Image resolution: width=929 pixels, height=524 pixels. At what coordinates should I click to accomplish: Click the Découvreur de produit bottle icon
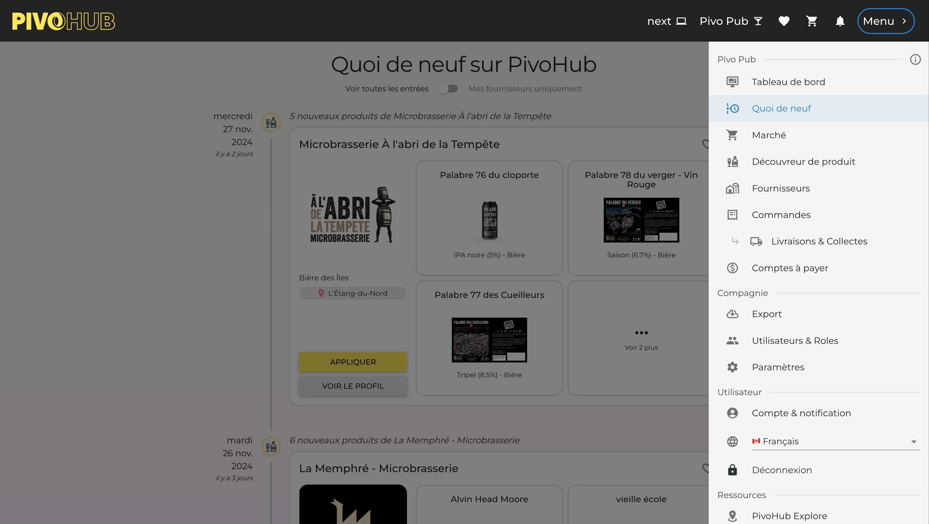tap(732, 162)
